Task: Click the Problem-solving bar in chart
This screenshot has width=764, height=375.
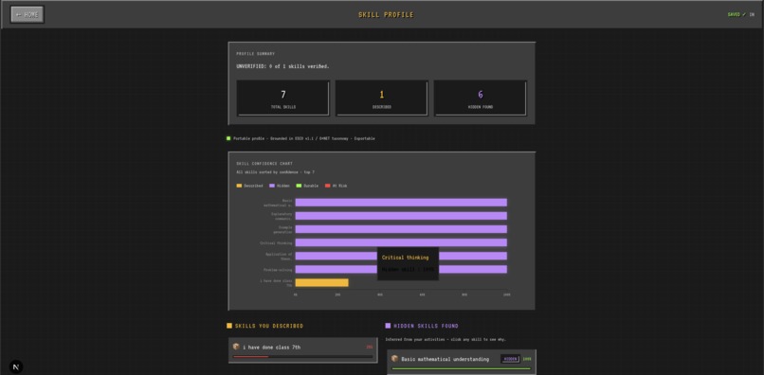Action: pos(337,269)
